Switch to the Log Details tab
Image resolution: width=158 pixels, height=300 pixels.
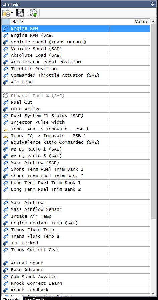(35, 298)
